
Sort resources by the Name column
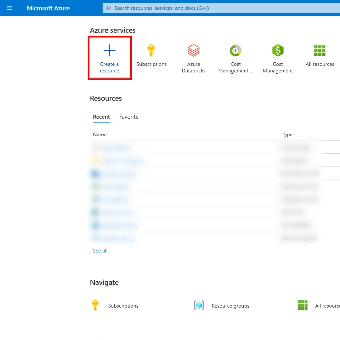(100, 134)
